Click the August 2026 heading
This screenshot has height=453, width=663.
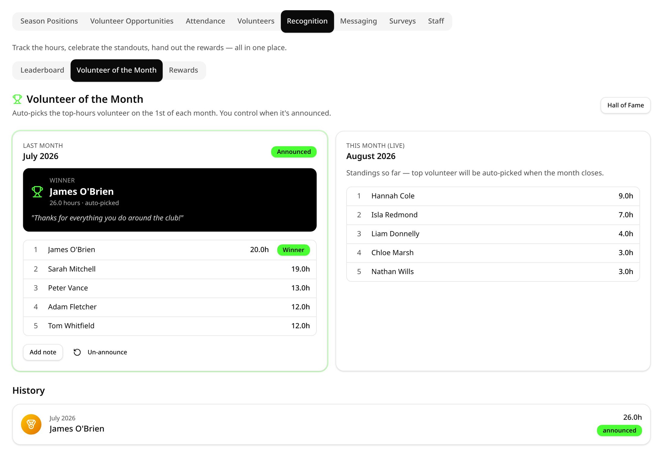(371, 156)
